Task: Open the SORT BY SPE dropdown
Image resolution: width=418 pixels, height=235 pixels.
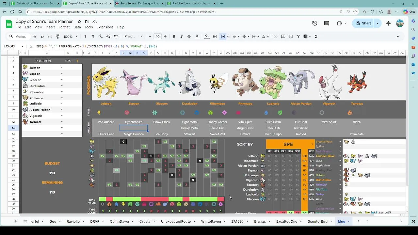Action: coord(312,144)
